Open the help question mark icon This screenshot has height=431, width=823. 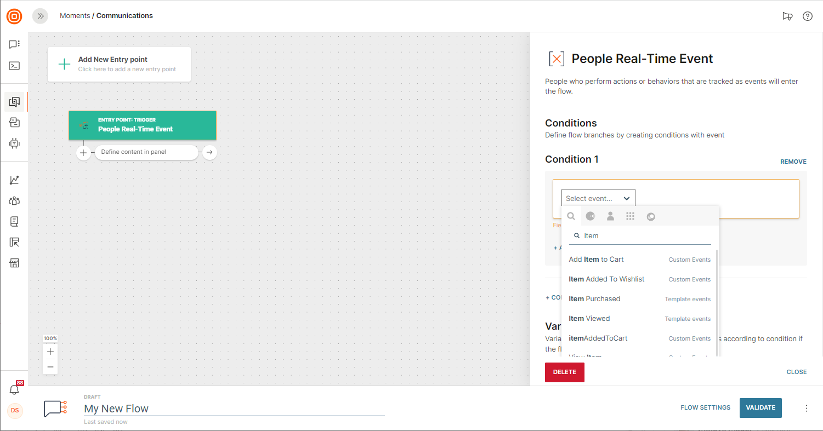[x=807, y=16]
